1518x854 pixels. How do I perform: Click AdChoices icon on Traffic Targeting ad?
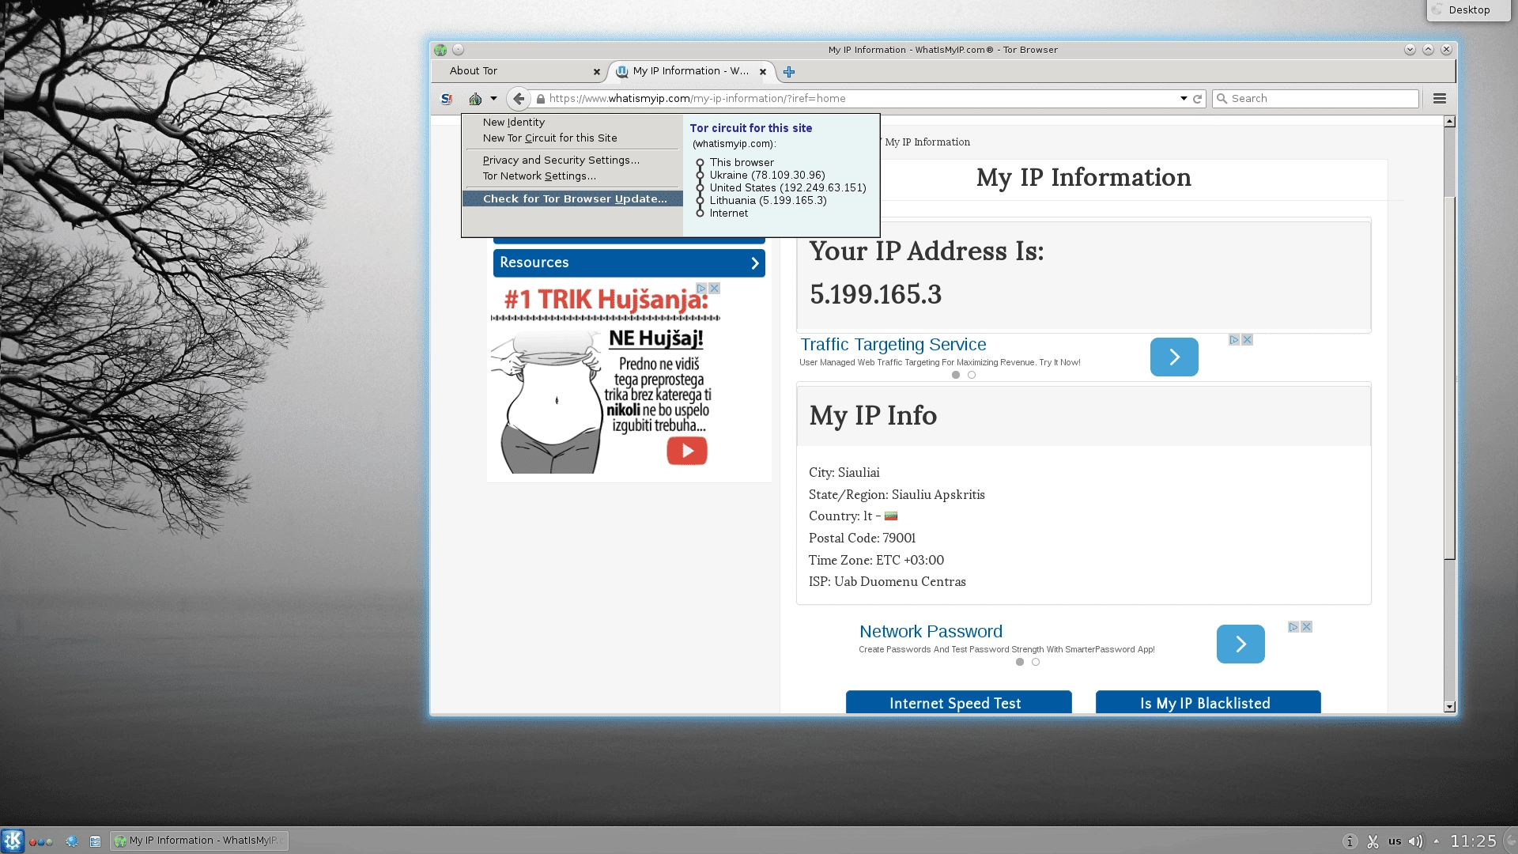pyautogui.click(x=1234, y=340)
